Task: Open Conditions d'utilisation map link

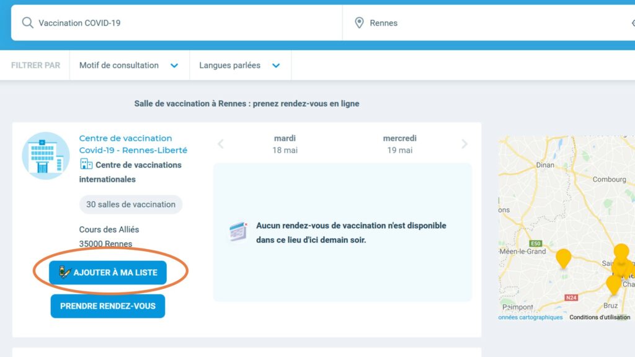Action: point(600,317)
